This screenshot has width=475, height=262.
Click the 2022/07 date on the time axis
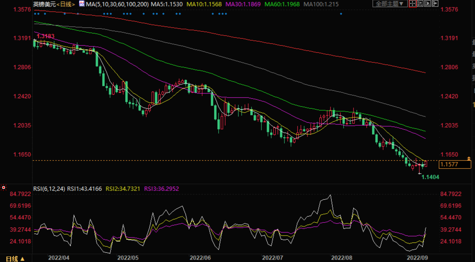coord(273,258)
